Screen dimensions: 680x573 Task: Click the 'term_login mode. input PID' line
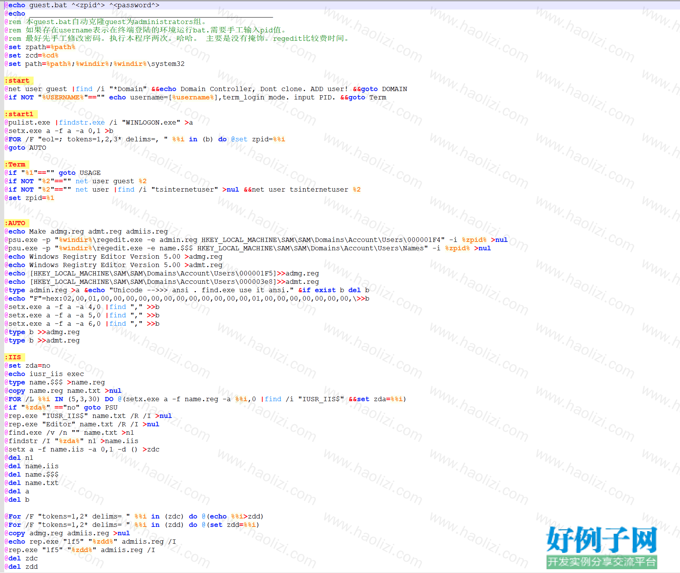click(x=195, y=97)
